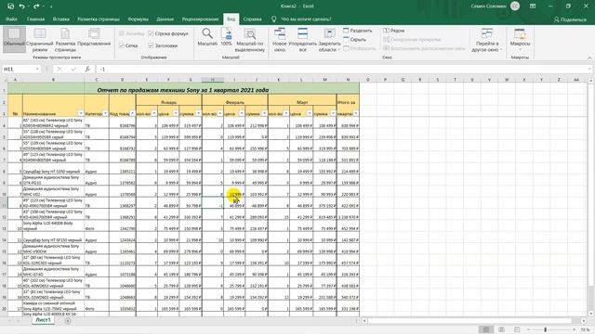The height and width of the screenshot is (334, 595).
Task: Click the Name Box showing H11
Action: coord(19,69)
